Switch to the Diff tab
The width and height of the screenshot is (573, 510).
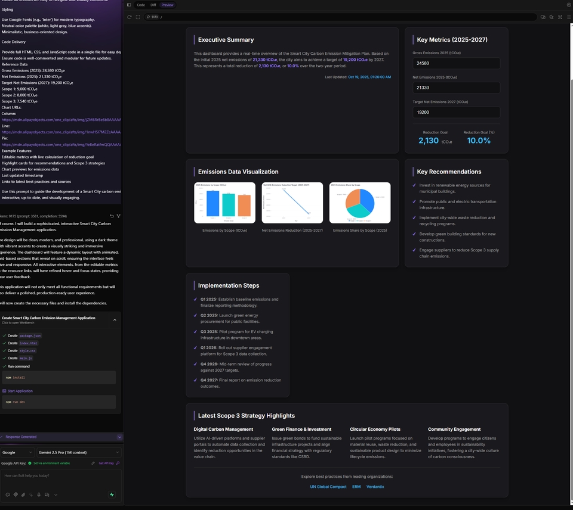click(153, 5)
